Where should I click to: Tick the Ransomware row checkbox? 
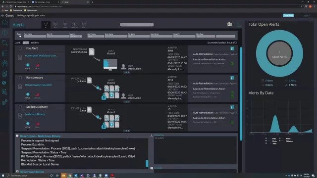click(20, 78)
